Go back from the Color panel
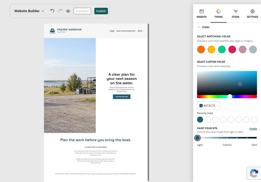The image size is (261, 182). click(x=198, y=27)
